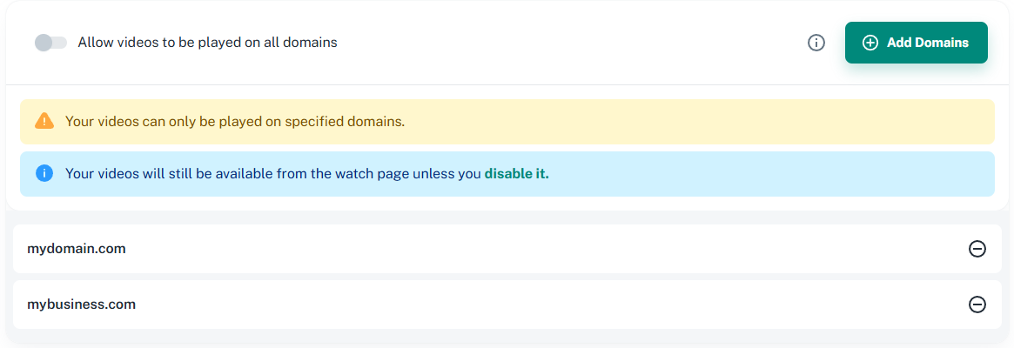Select the mybusiness.com text

click(82, 304)
